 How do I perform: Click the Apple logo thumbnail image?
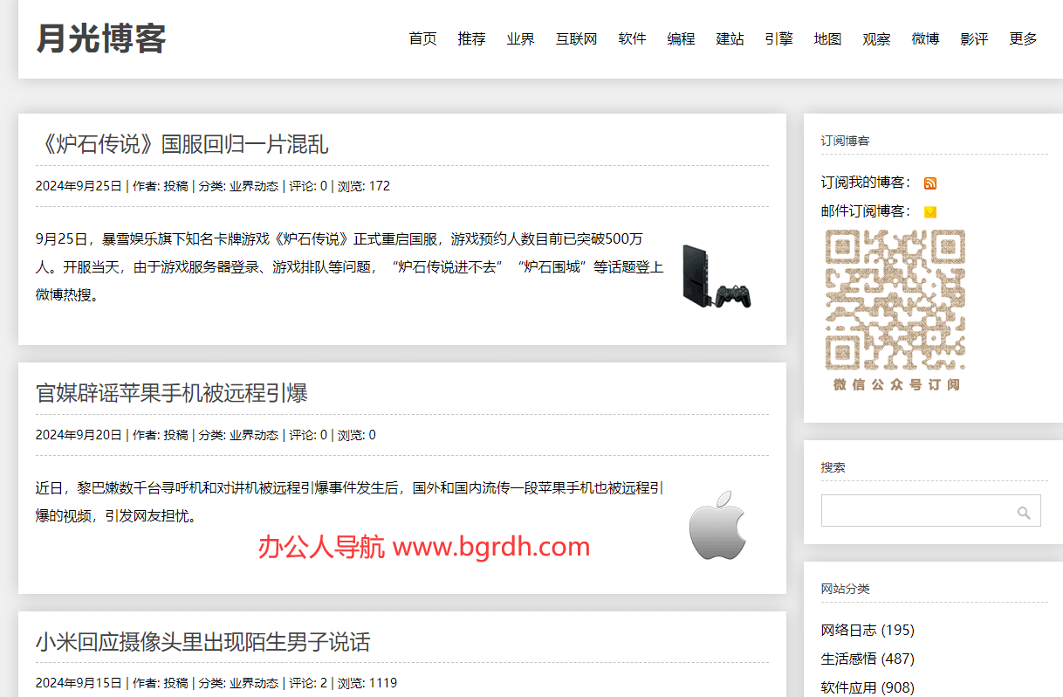(717, 525)
